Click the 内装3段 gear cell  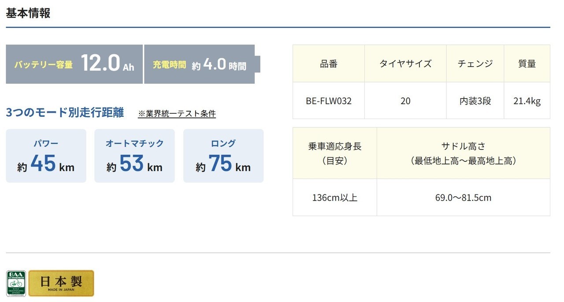[475, 101]
